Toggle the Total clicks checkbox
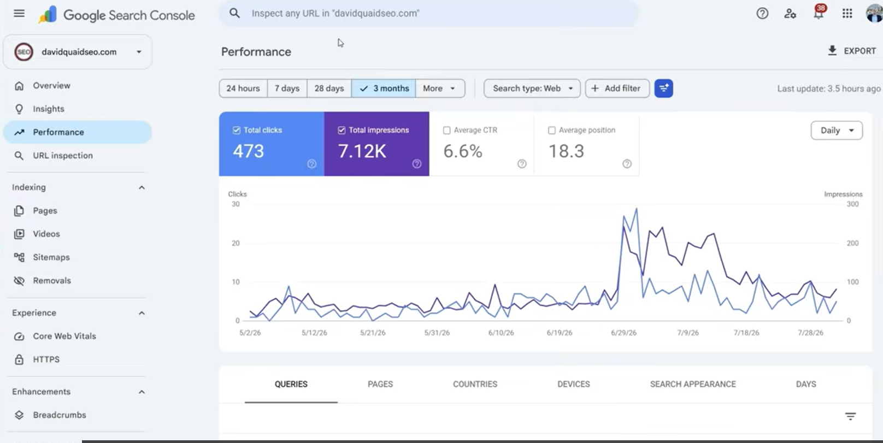This screenshot has height=443, width=883. pyautogui.click(x=237, y=130)
